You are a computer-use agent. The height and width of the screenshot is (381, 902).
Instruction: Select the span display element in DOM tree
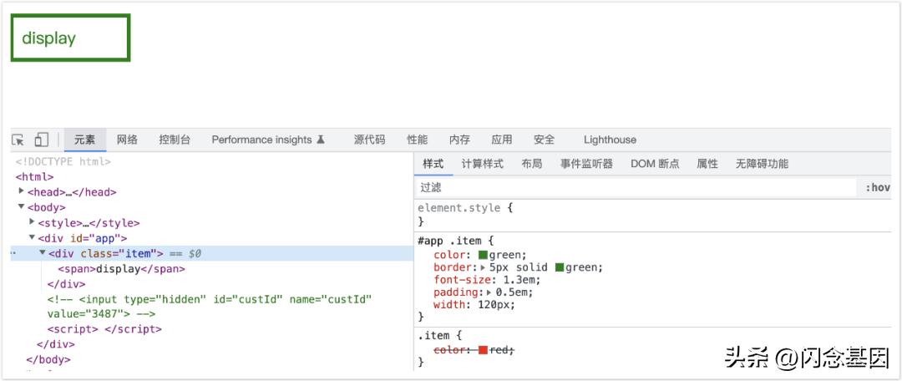[x=121, y=269]
